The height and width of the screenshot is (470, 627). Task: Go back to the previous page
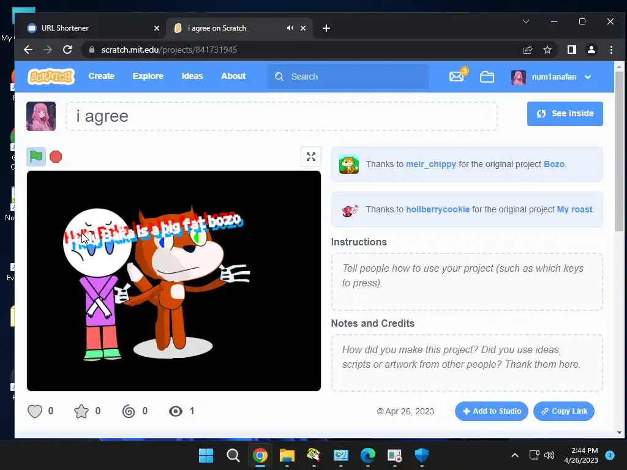28,50
